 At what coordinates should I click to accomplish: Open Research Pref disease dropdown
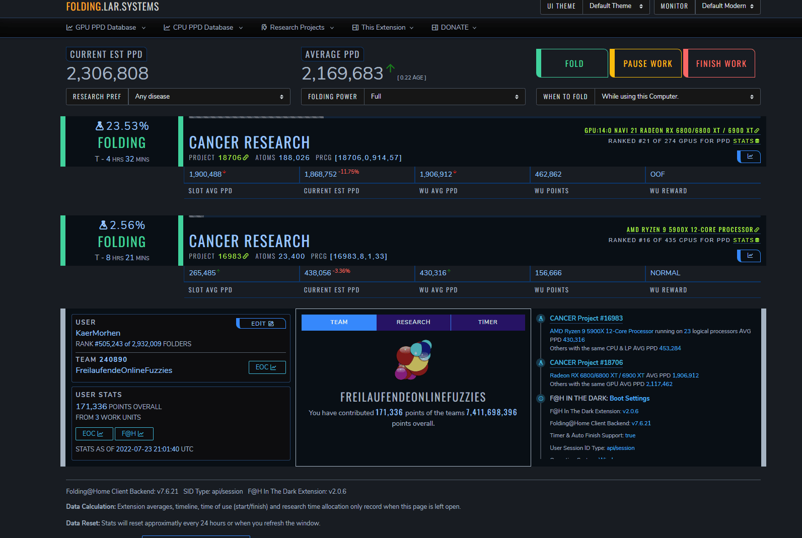click(209, 97)
